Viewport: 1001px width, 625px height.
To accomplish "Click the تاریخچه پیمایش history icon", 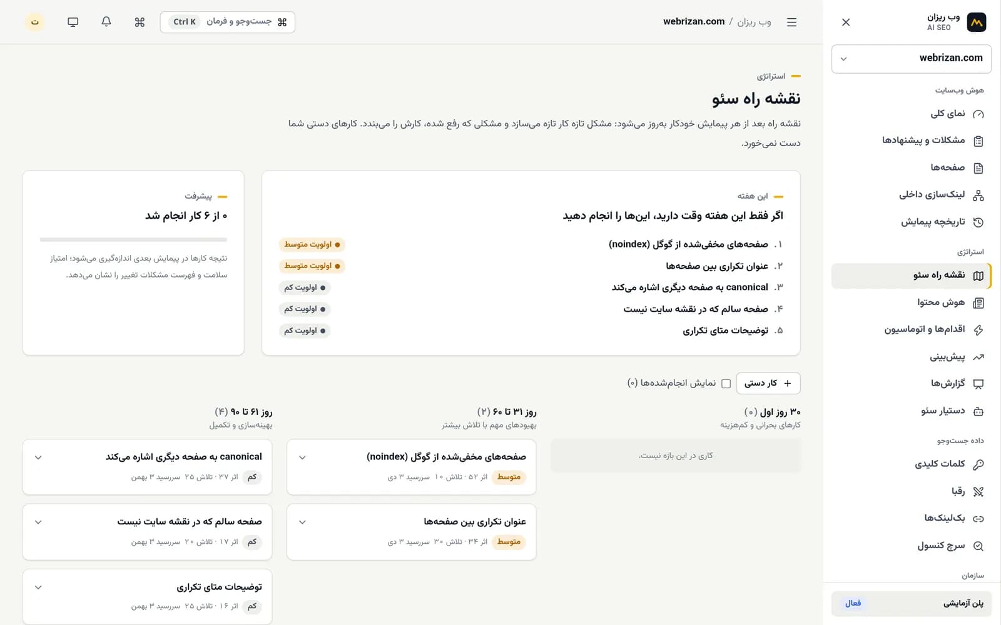I will click(x=978, y=222).
